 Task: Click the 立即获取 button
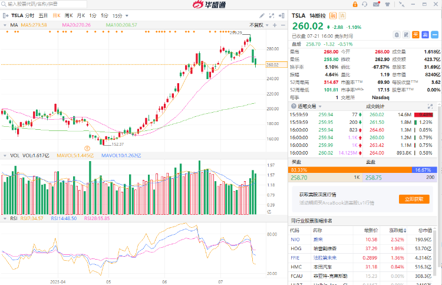tap(414, 199)
